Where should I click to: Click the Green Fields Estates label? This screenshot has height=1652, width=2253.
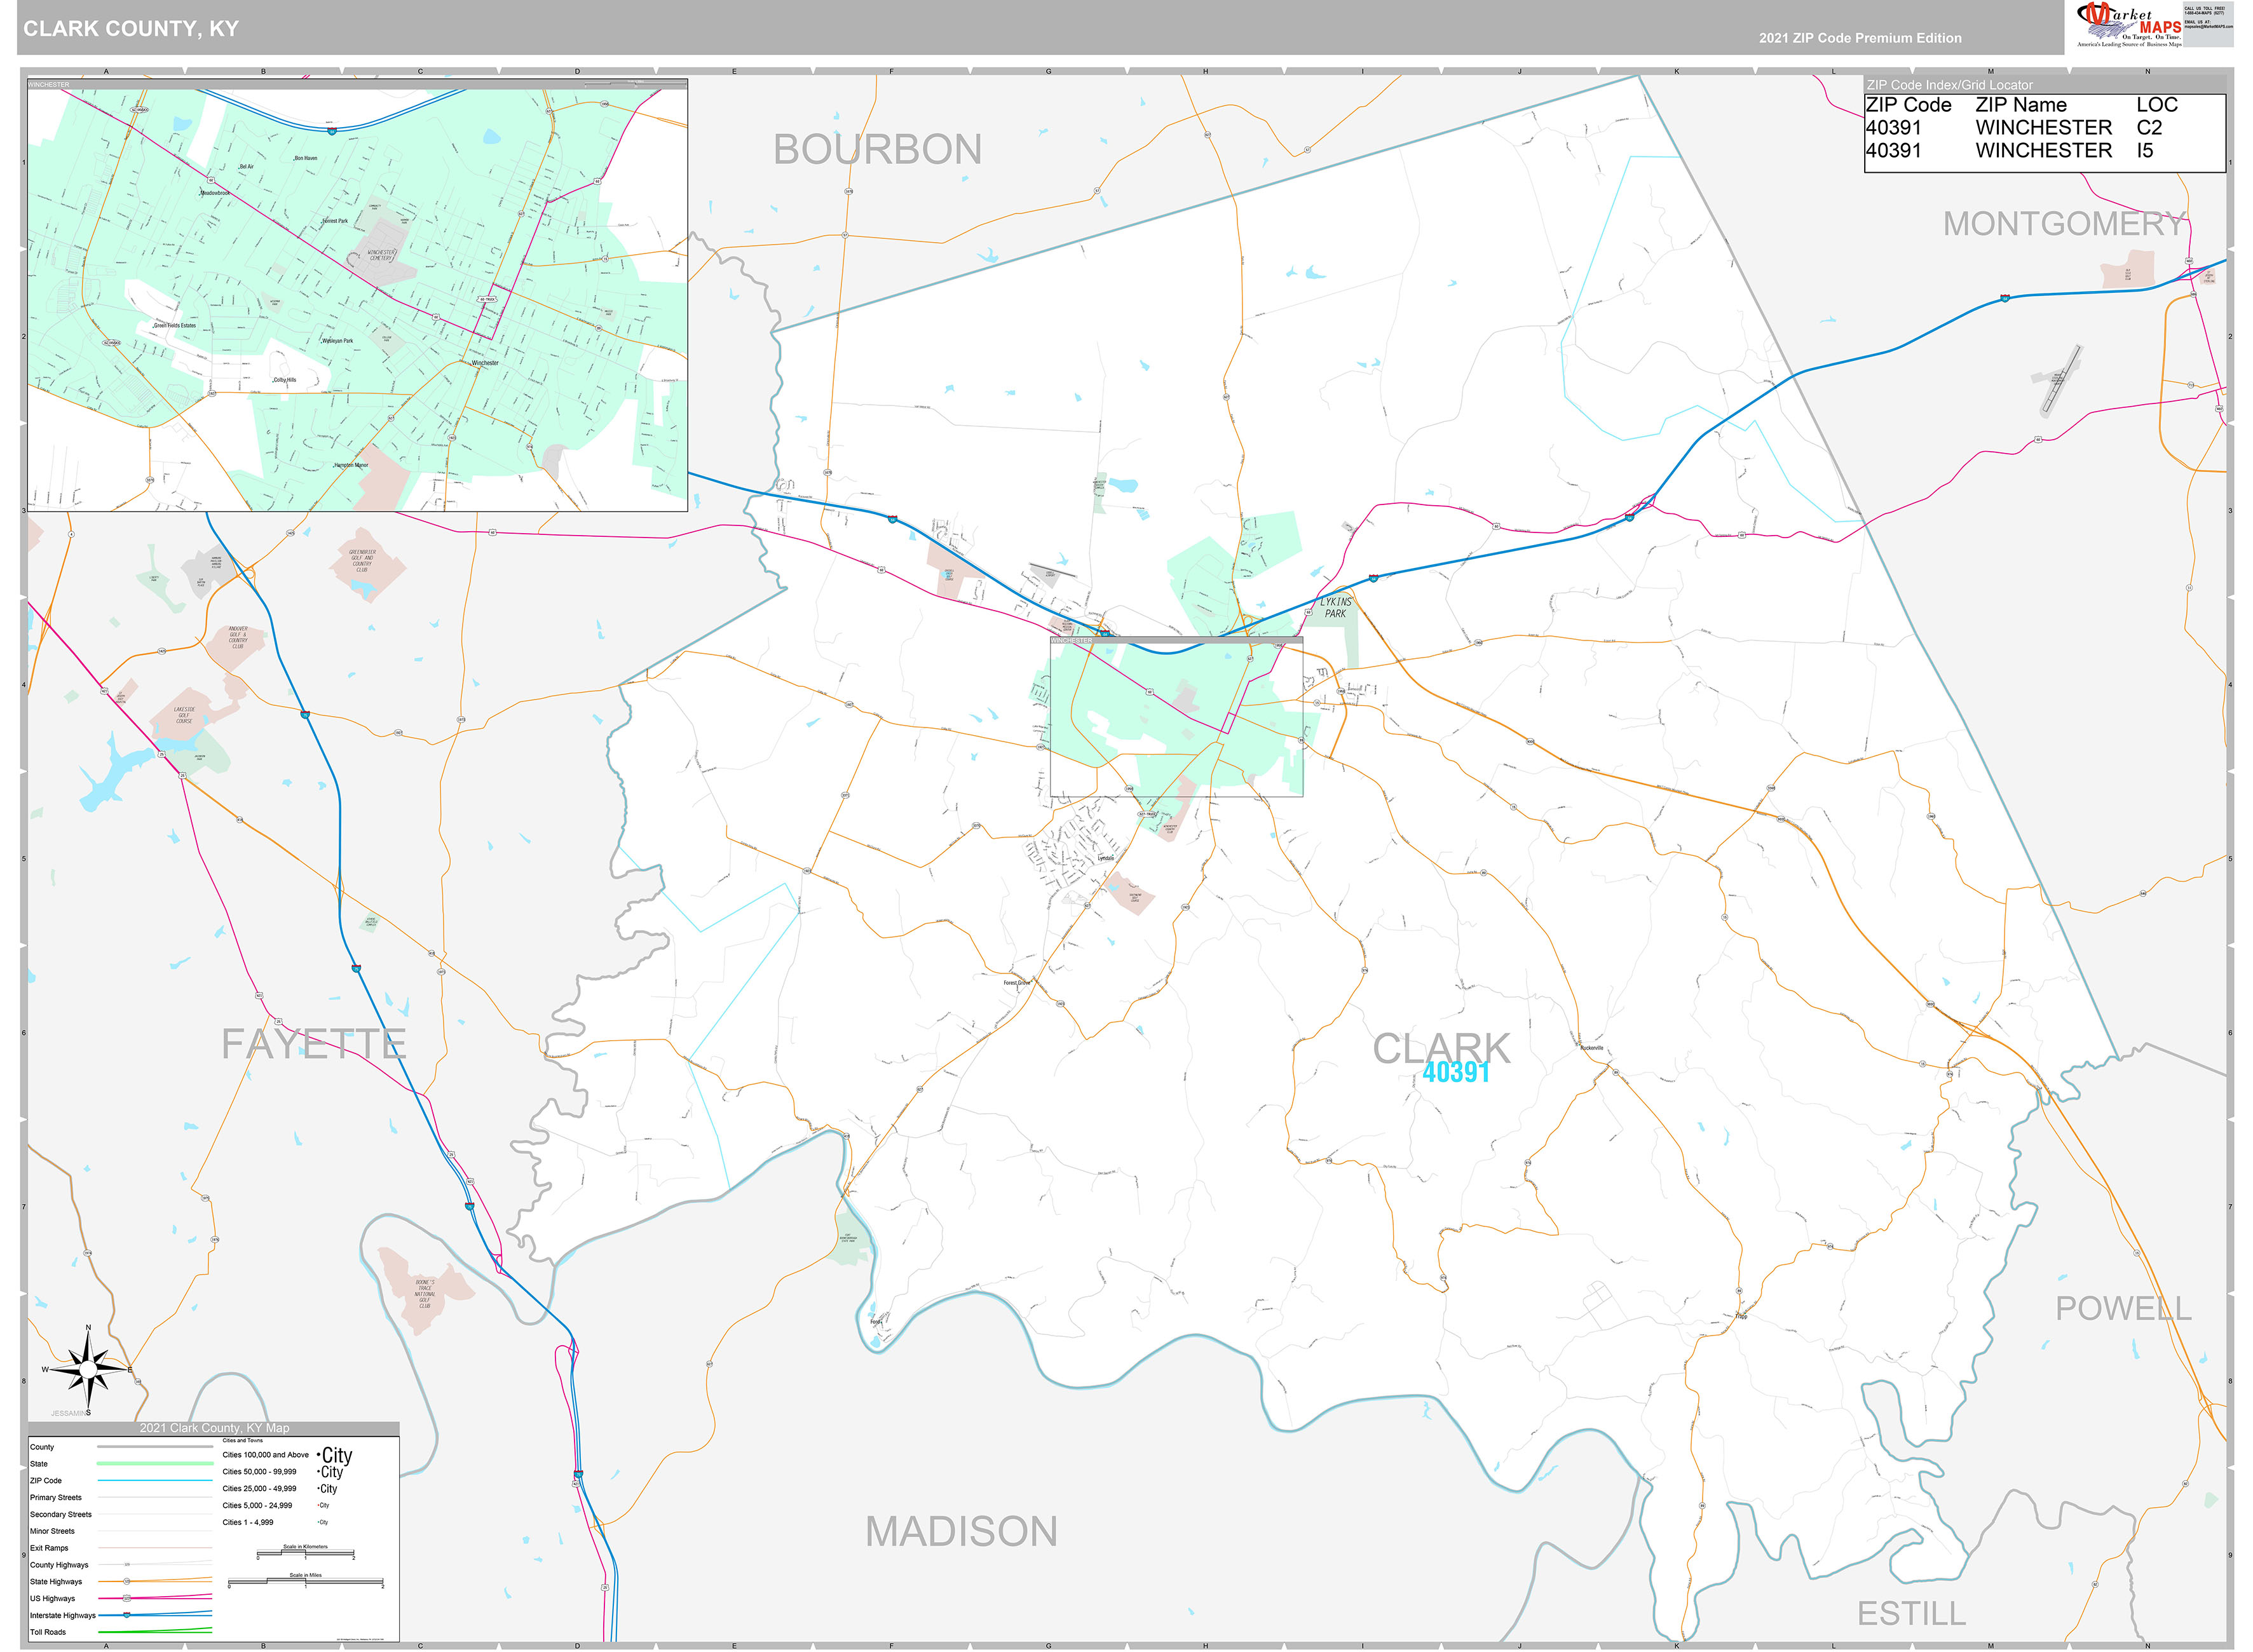coord(174,325)
